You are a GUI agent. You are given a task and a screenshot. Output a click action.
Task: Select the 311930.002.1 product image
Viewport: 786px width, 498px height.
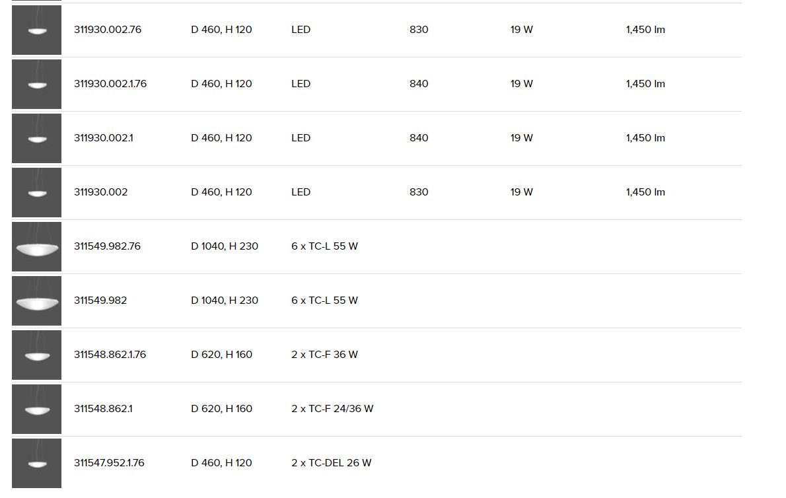coord(36,138)
